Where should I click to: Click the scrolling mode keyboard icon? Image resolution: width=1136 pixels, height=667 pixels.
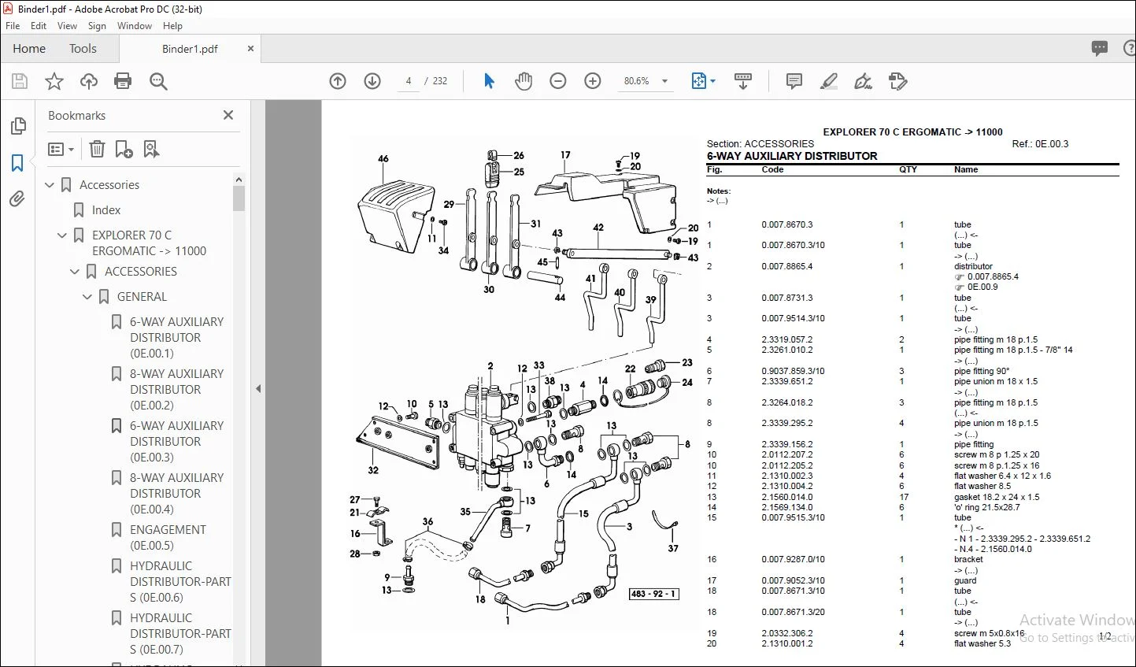(x=742, y=81)
